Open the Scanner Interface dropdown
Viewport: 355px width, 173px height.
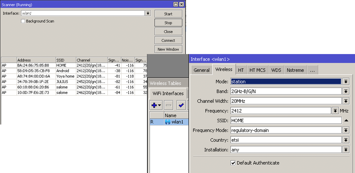tap(148, 13)
